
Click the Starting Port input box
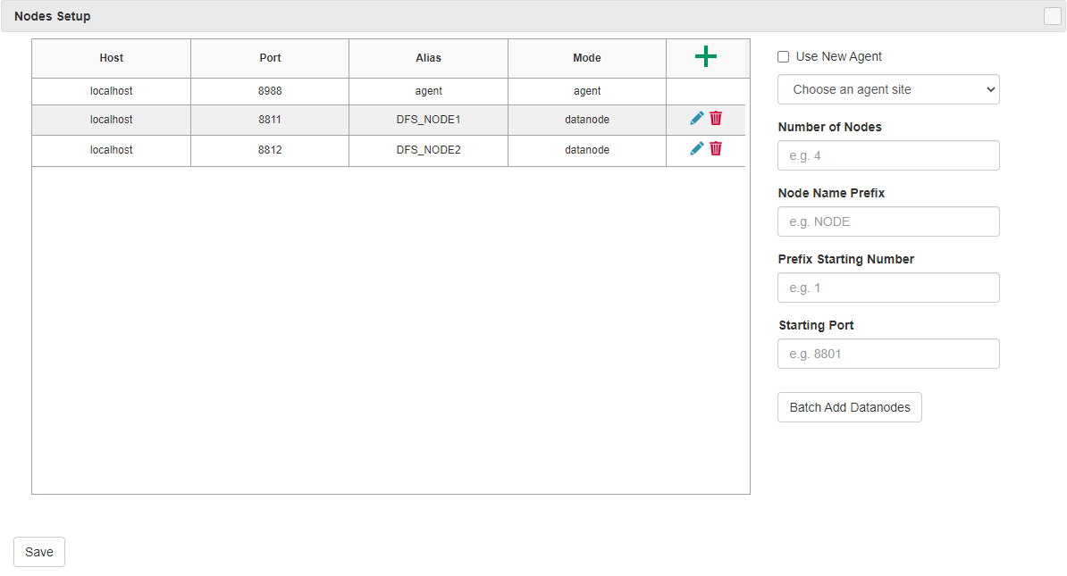pos(888,354)
